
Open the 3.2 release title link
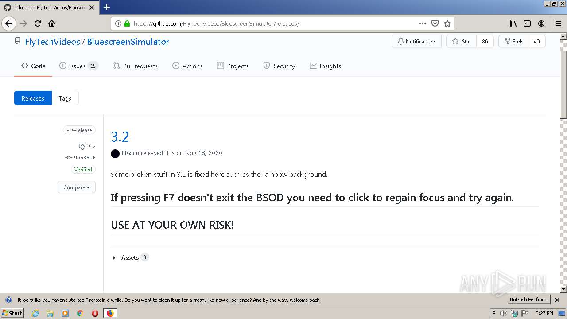(x=120, y=136)
